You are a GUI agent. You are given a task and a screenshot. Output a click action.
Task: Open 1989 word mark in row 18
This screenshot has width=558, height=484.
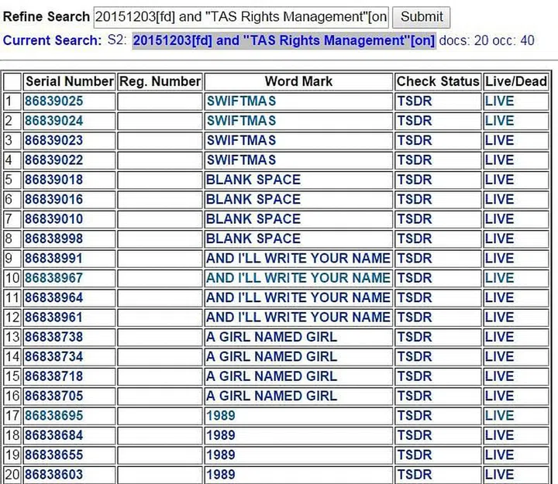tap(221, 435)
